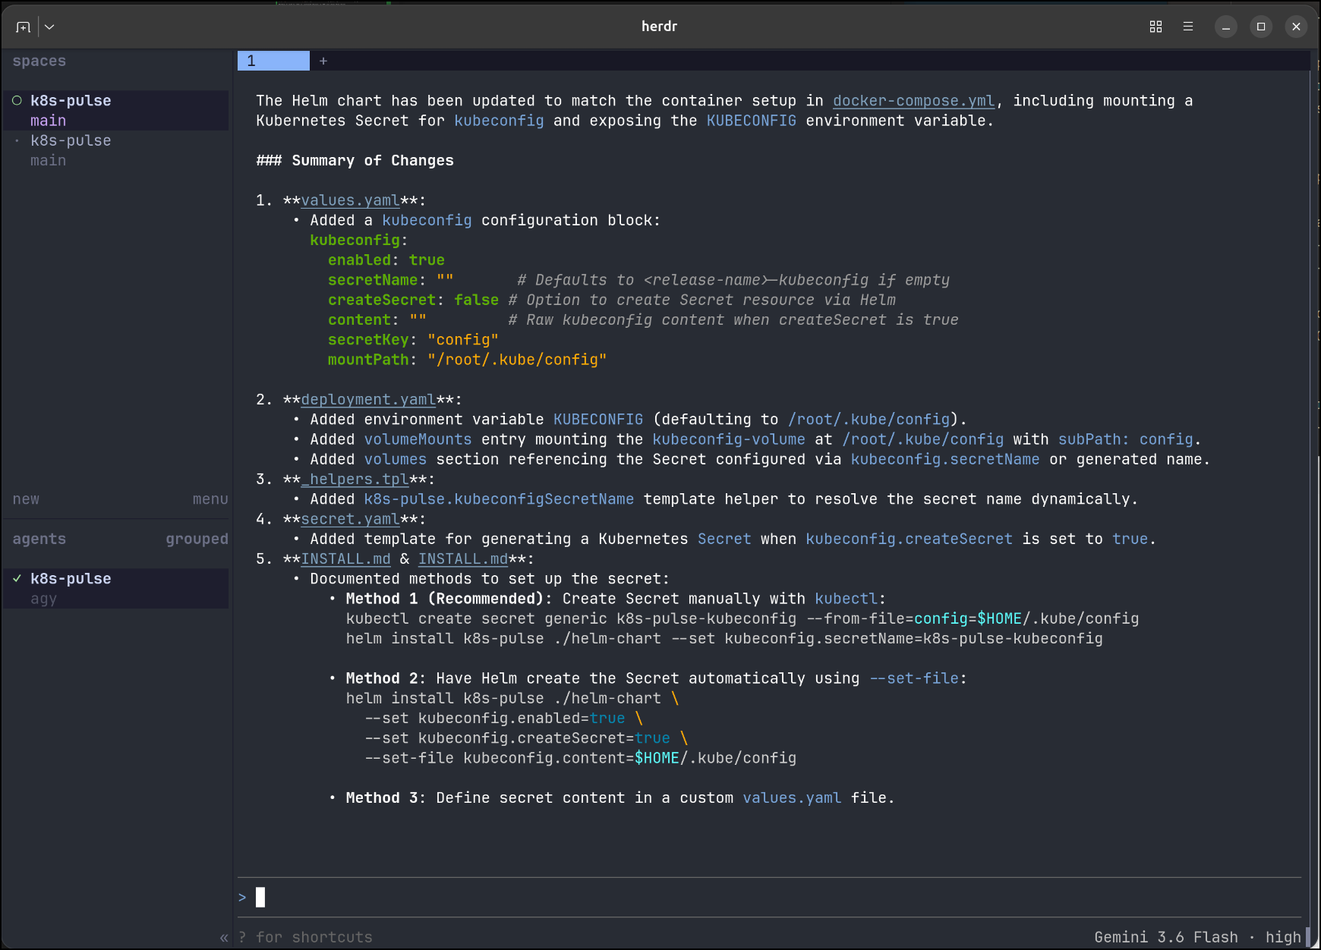Click 'k8s-pulse.kubeconfigSecretName' helper name

coord(499,499)
